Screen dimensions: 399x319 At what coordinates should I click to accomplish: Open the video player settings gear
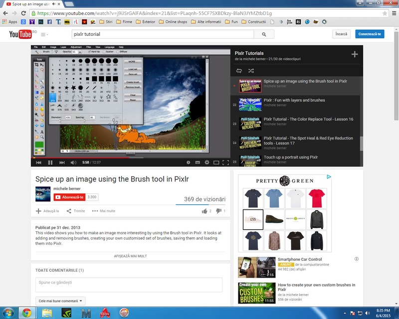coord(207,162)
